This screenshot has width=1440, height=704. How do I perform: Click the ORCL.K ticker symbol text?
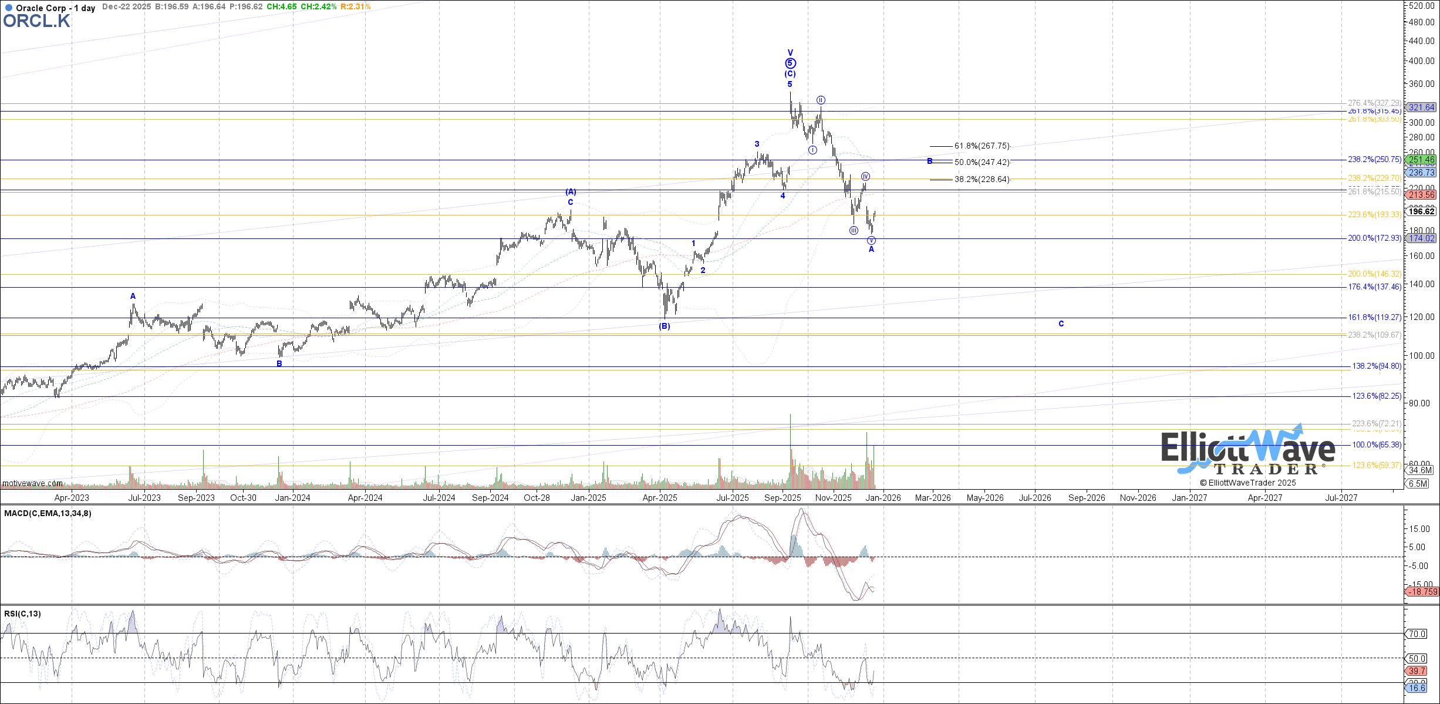tap(36, 21)
